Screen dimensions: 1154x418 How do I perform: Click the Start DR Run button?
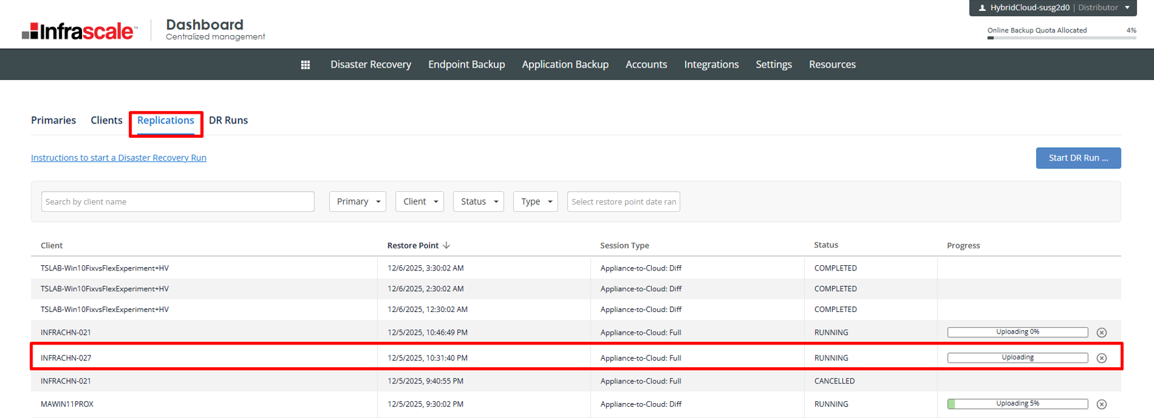[1078, 158]
